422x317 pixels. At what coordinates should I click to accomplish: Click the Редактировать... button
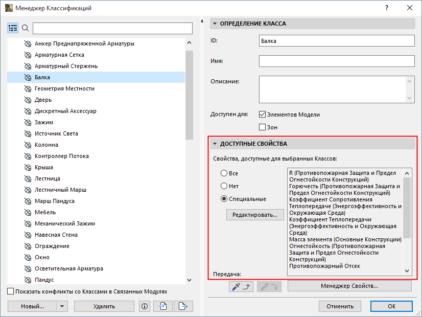point(255,215)
